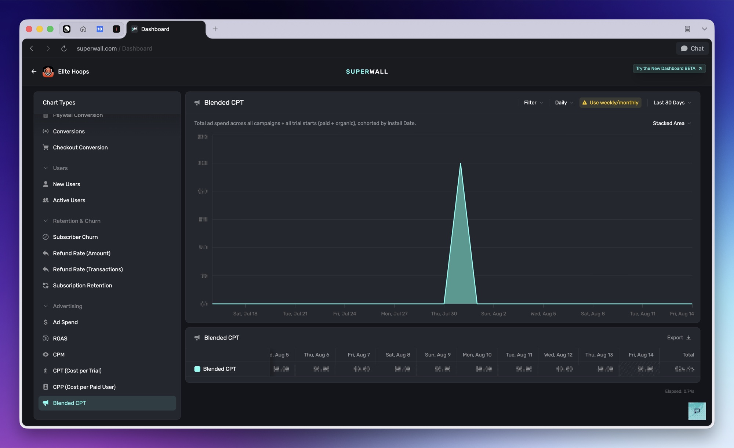Click the Conversions sidebar icon

coord(46,131)
